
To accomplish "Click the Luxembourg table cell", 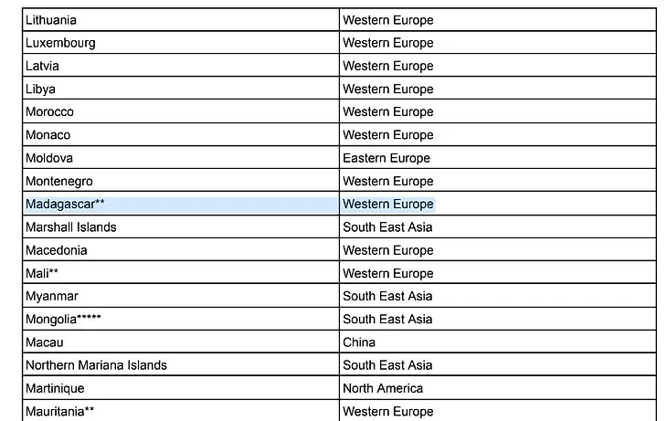I will coord(181,43).
